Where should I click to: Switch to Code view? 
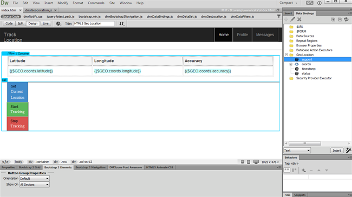click(x=9, y=24)
